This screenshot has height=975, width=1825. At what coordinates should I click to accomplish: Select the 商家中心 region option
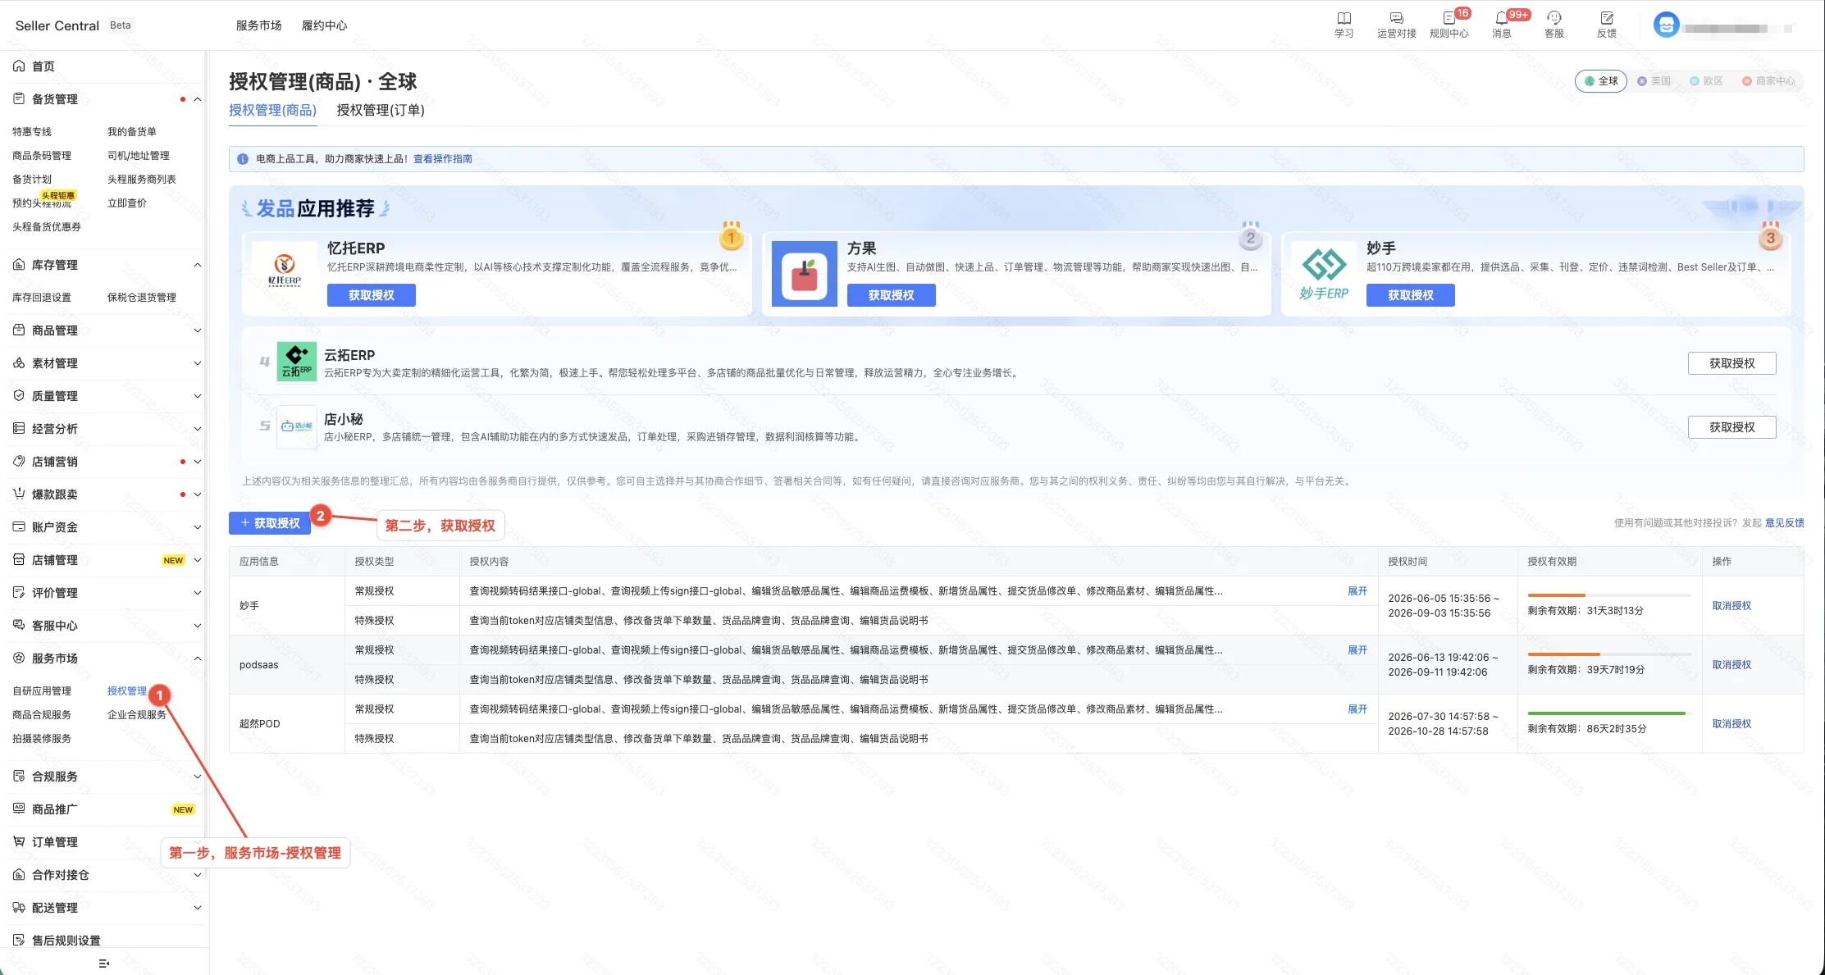[x=1768, y=81]
